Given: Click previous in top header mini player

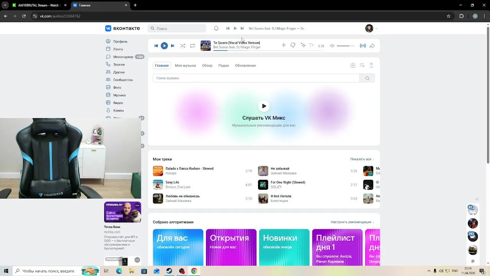Looking at the screenshot, I should [x=228, y=28].
